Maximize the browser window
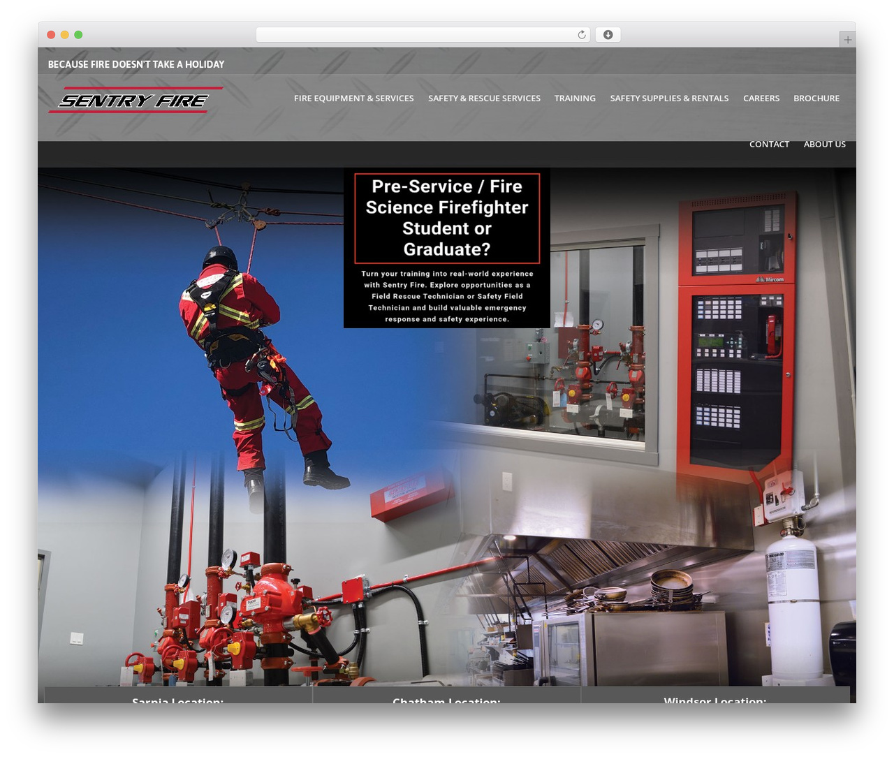 [x=78, y=35]
